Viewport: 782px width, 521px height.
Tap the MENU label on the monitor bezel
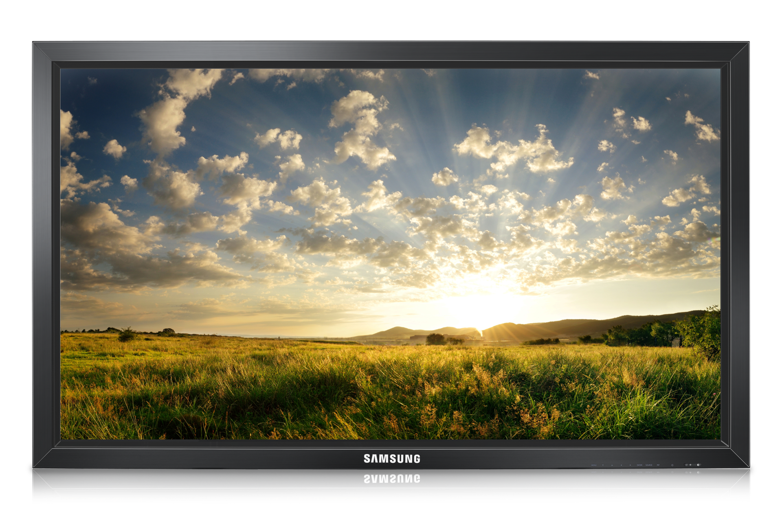(594, 465)
